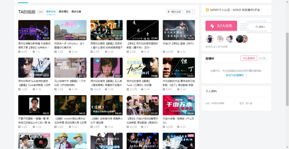Click the 15.7万 follower count
This screenshot has width=289, height=149.
click(262, 58)
